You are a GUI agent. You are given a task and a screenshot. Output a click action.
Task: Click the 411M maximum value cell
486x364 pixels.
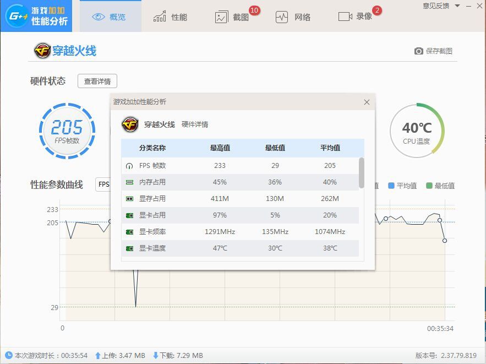pos(220,198)
